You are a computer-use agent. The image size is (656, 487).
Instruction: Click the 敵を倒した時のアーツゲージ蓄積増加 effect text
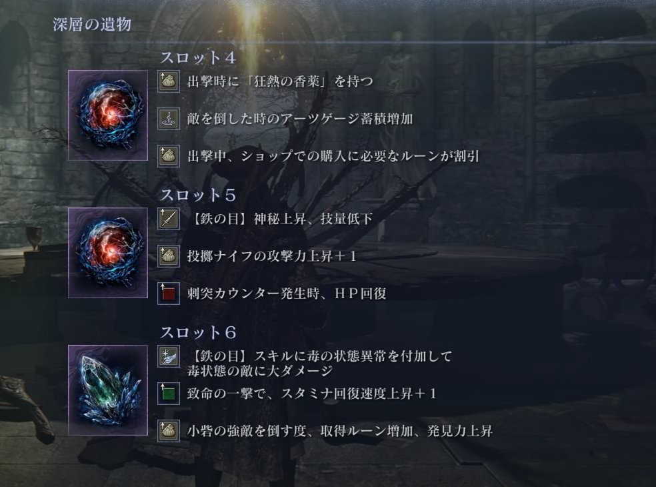(300, 119)
